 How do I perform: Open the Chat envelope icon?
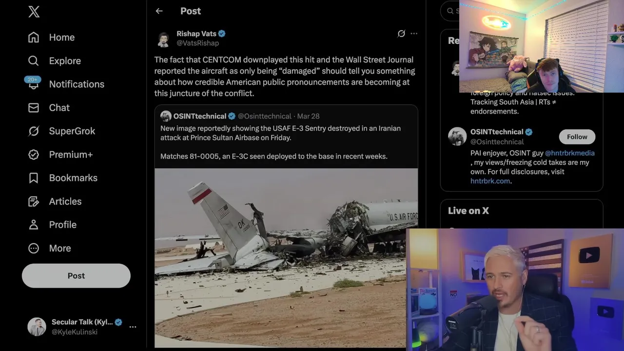(x=34, y=108)
